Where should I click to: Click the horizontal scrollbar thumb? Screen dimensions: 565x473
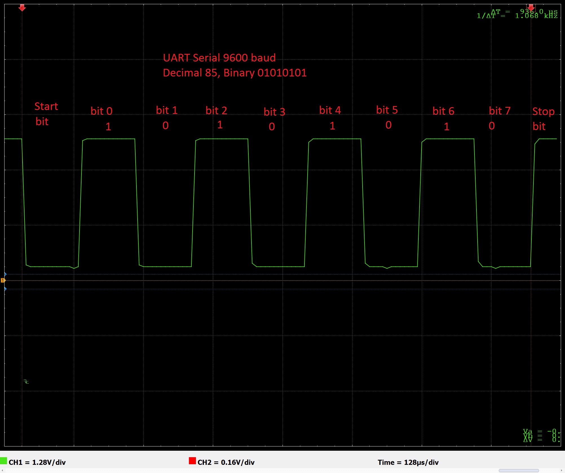(x=518, y=470)
